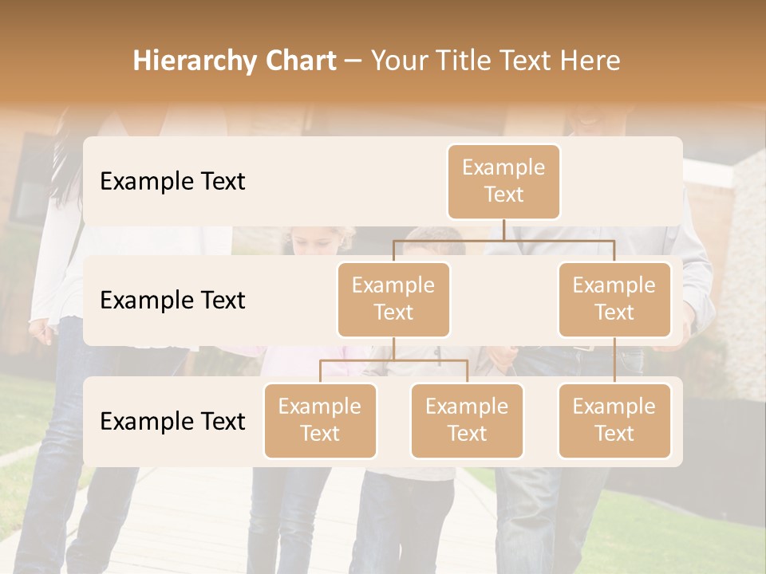Select the connector line below the top box

click(x=503, y=230)
